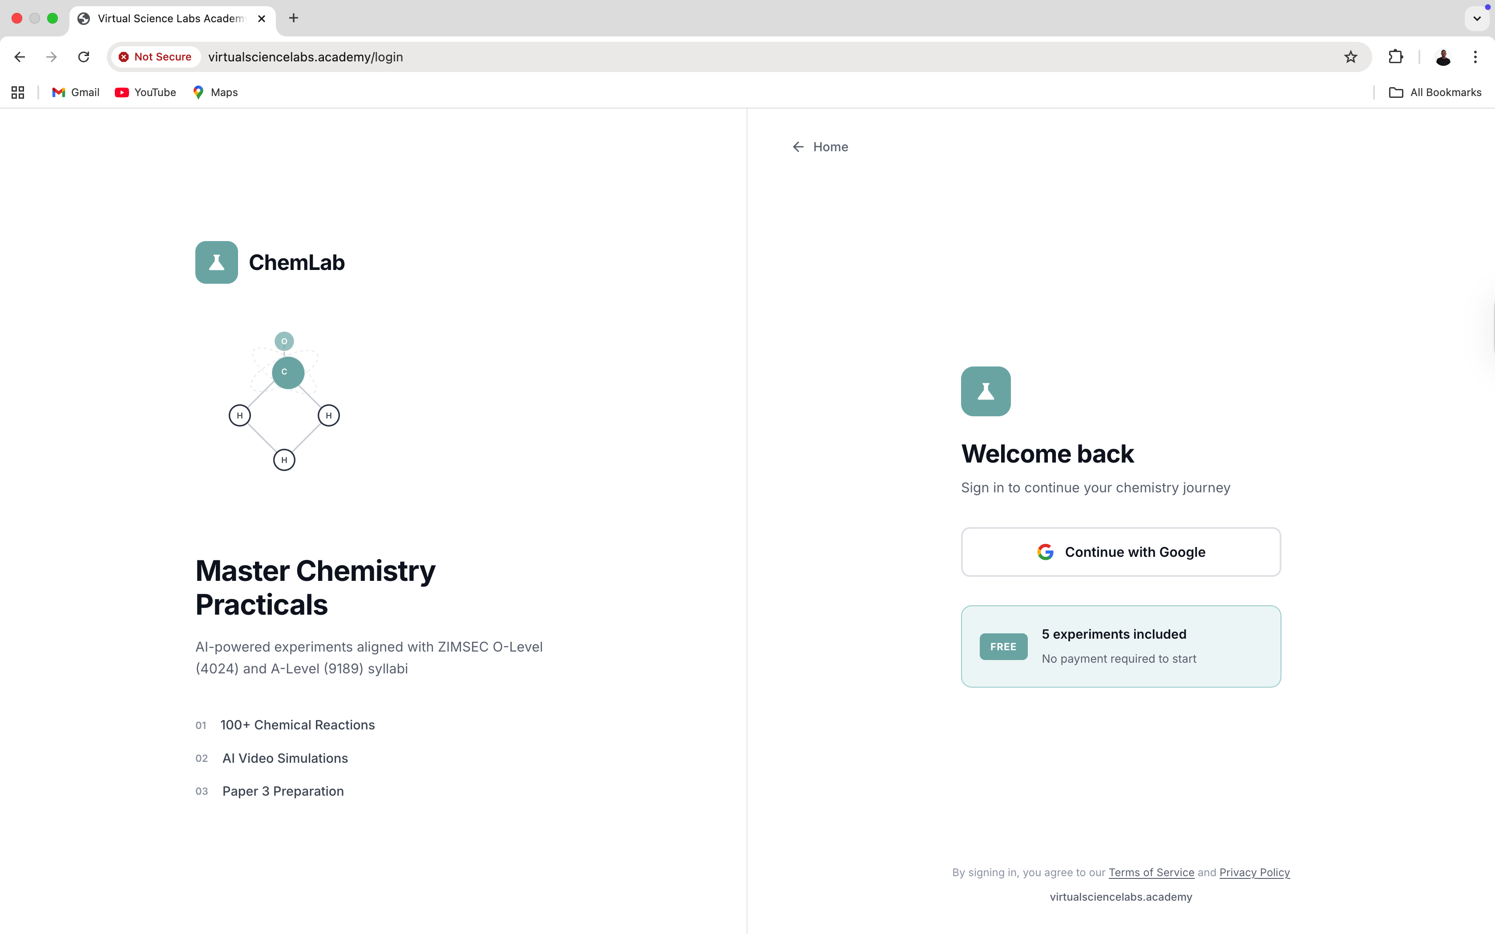Click Continue with Google button
This screenshot has height=934, width=1495.
pos(1121,552)
